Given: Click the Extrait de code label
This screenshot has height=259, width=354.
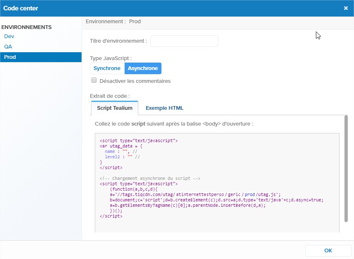Looking at the screenshot, I should pos(108,95).
